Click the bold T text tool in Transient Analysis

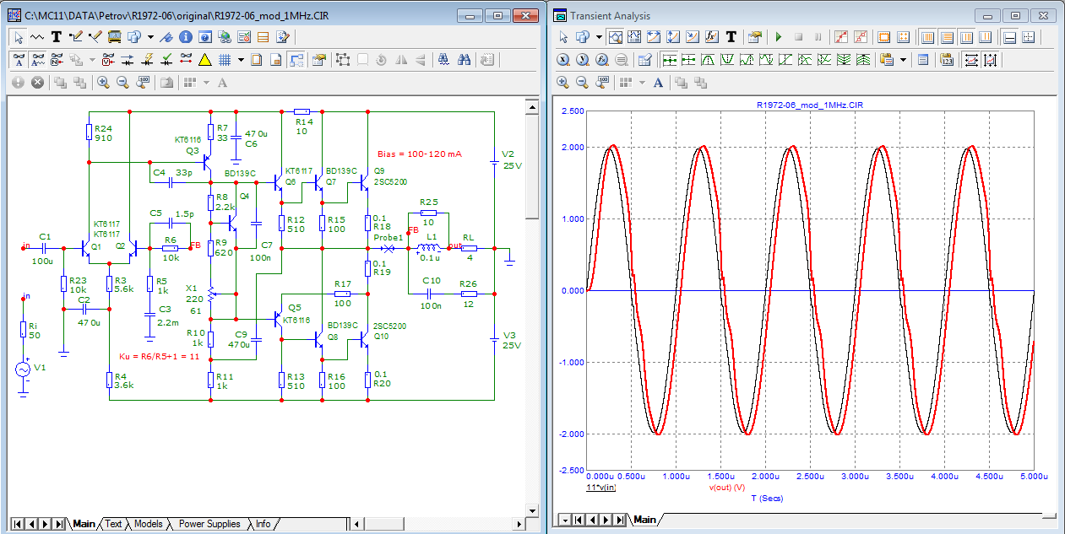point(731,37)
